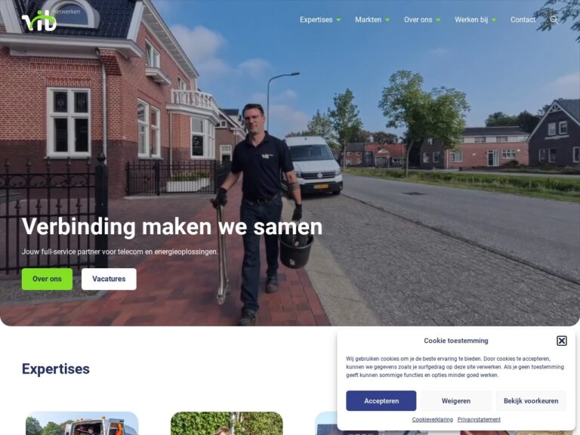Image resolution: width=580 pixels, height=435 pixels.
Task: Open the Contact menu item
Action: click(523, 20)
